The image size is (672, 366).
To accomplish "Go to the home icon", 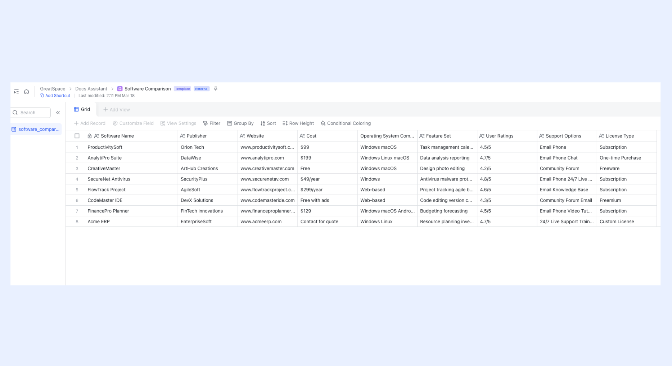I will [x=26, y=92].
